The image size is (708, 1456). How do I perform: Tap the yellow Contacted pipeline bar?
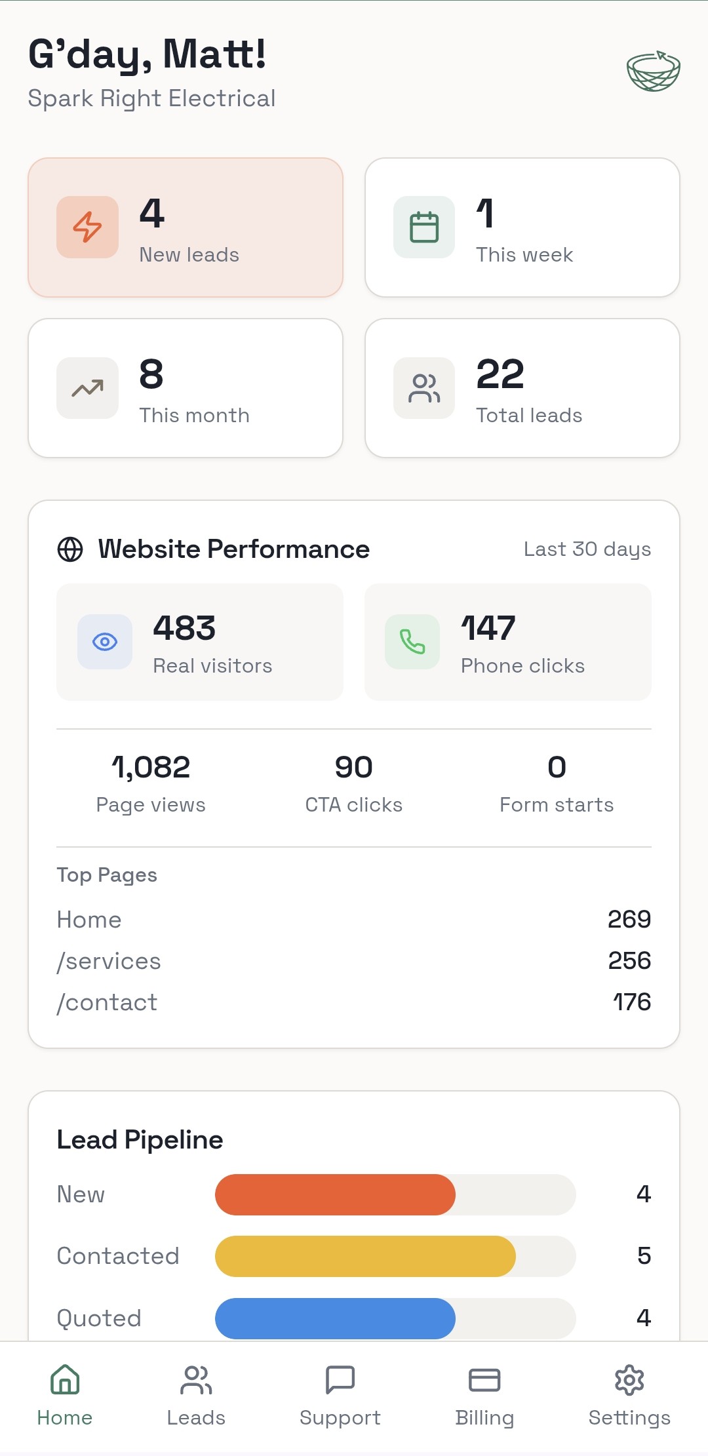tap(365, 1256)
